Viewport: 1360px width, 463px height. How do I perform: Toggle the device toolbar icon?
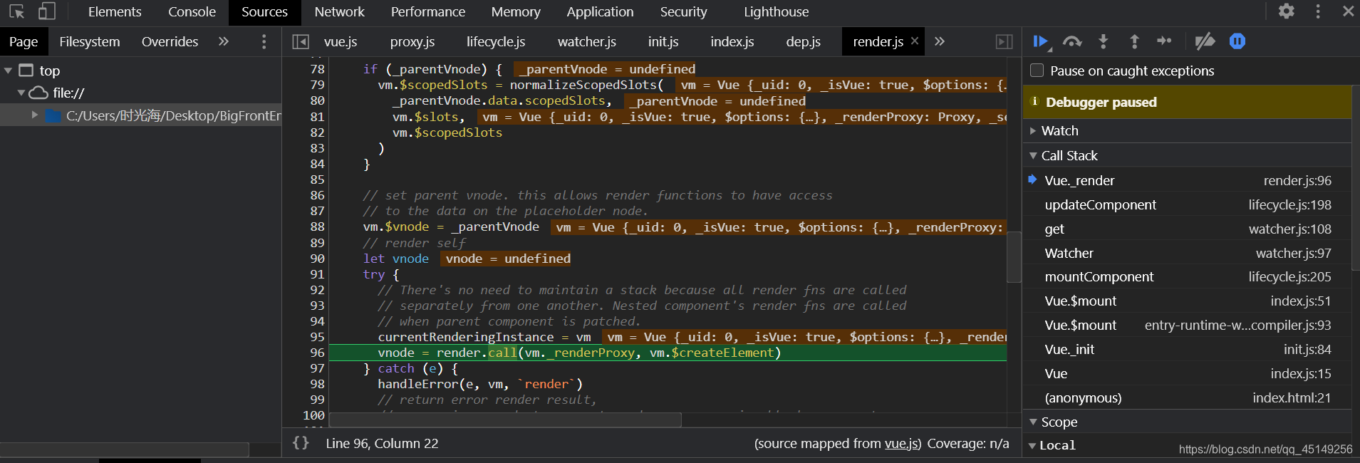click(46, 11)
